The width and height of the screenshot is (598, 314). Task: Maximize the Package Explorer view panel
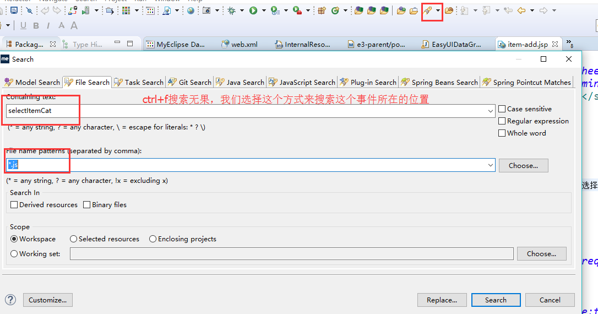click(130, 44)
